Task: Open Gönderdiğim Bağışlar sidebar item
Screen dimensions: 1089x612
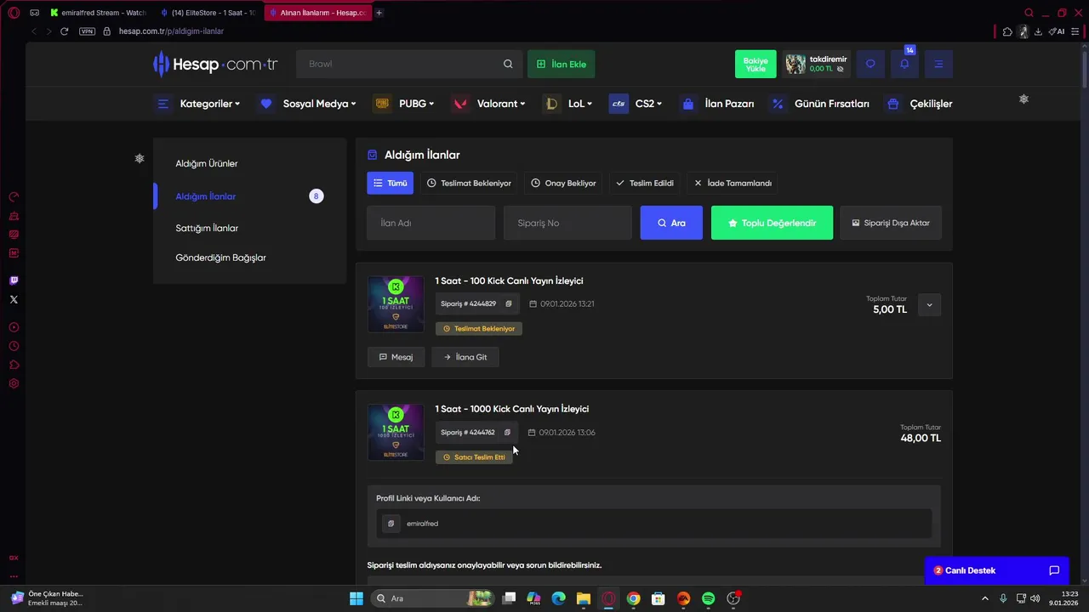Action: [x=220, y=258]
